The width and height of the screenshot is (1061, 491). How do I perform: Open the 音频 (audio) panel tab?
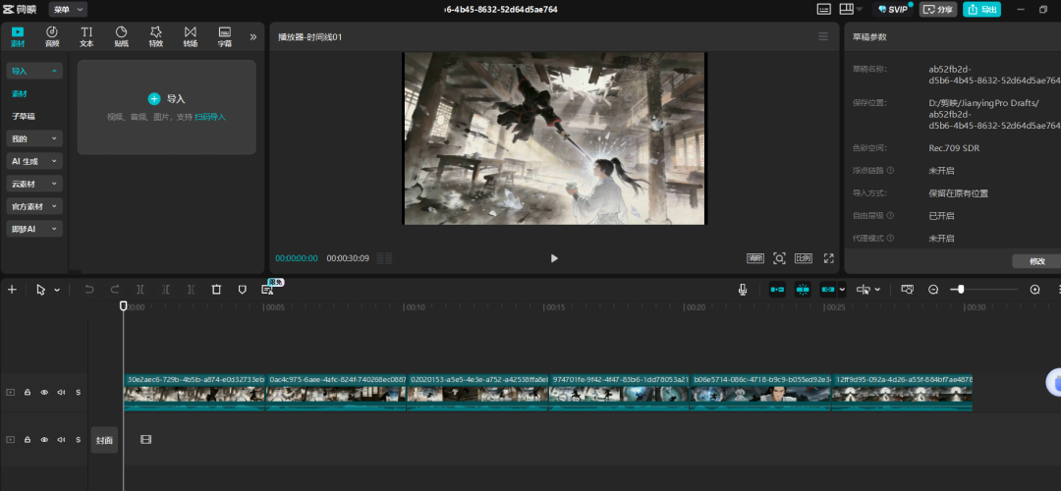[x=52, y=36]
